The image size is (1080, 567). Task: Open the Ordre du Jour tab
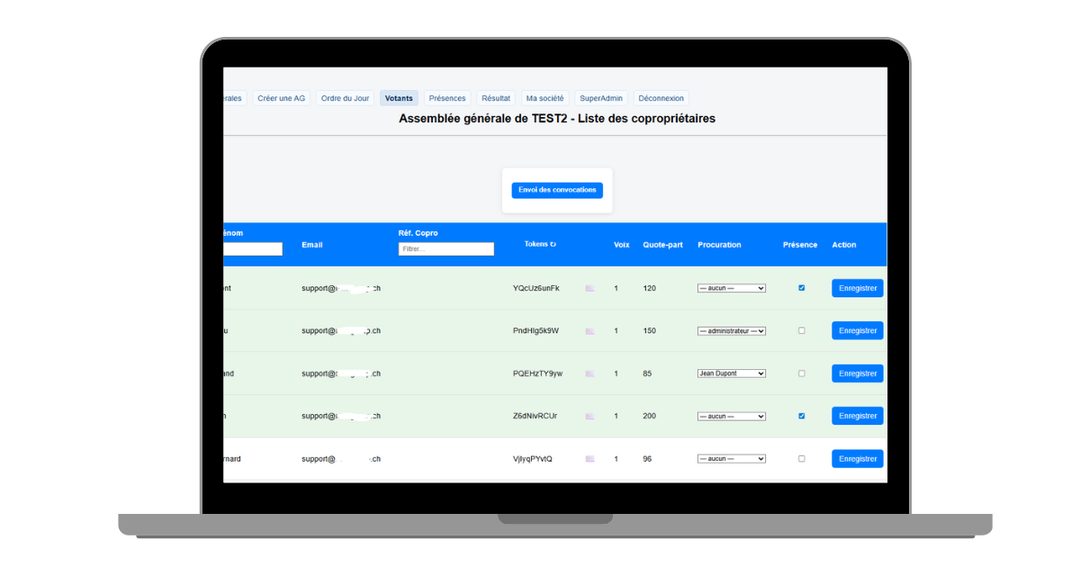click(x=344, y=98)
